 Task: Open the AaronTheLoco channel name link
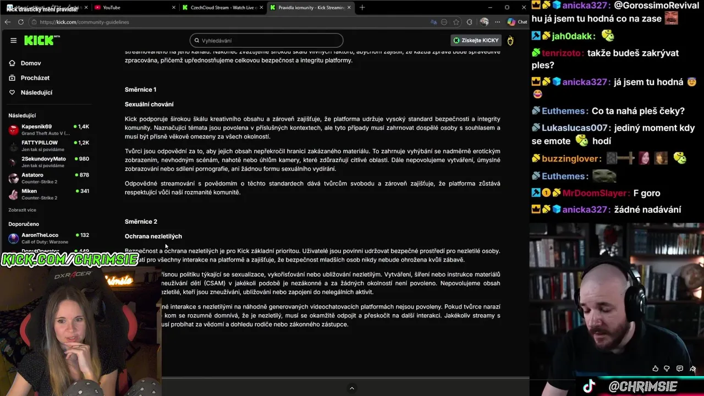(x=40, y=235)
